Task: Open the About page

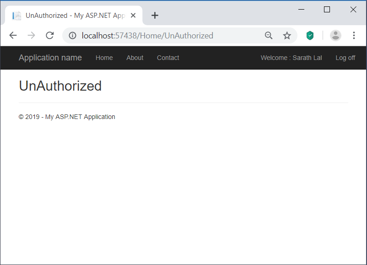Action: [x=135, y=58]
